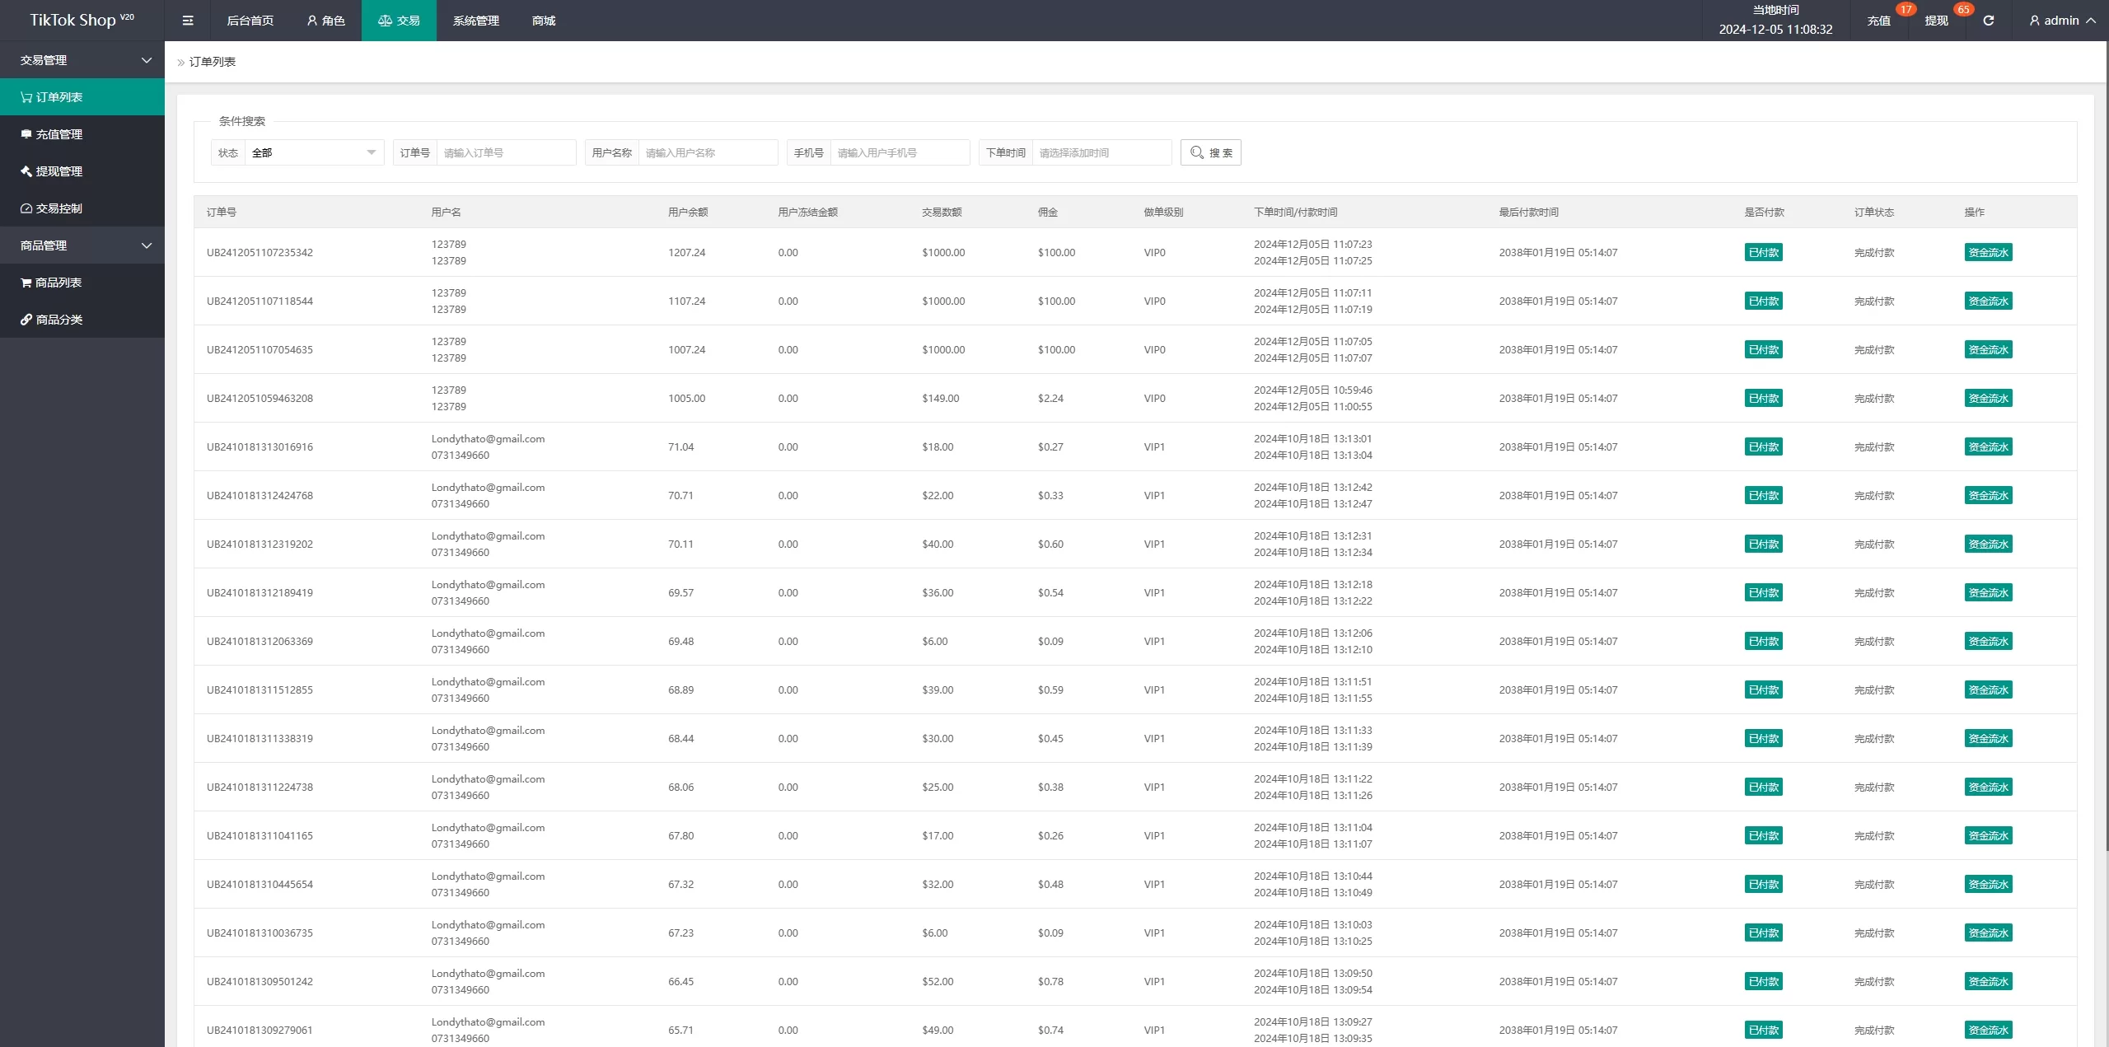The width and height of the screenshot is (2109, 1047).
Task: Click the hamburger menu collapse icon
Action: [x=188, y=21]
